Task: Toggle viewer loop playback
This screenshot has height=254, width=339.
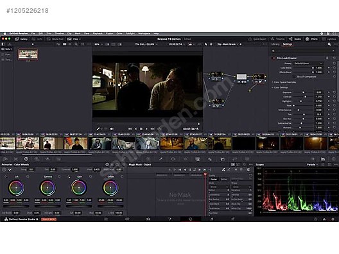Action: pos(160,129)
